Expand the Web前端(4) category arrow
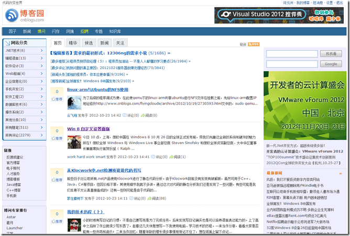This screenshot has width=350, height=236. click(x=41, y=74)
